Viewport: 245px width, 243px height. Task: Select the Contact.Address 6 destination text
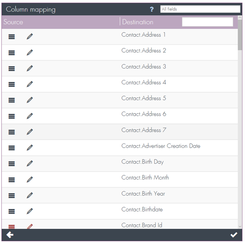144,114
